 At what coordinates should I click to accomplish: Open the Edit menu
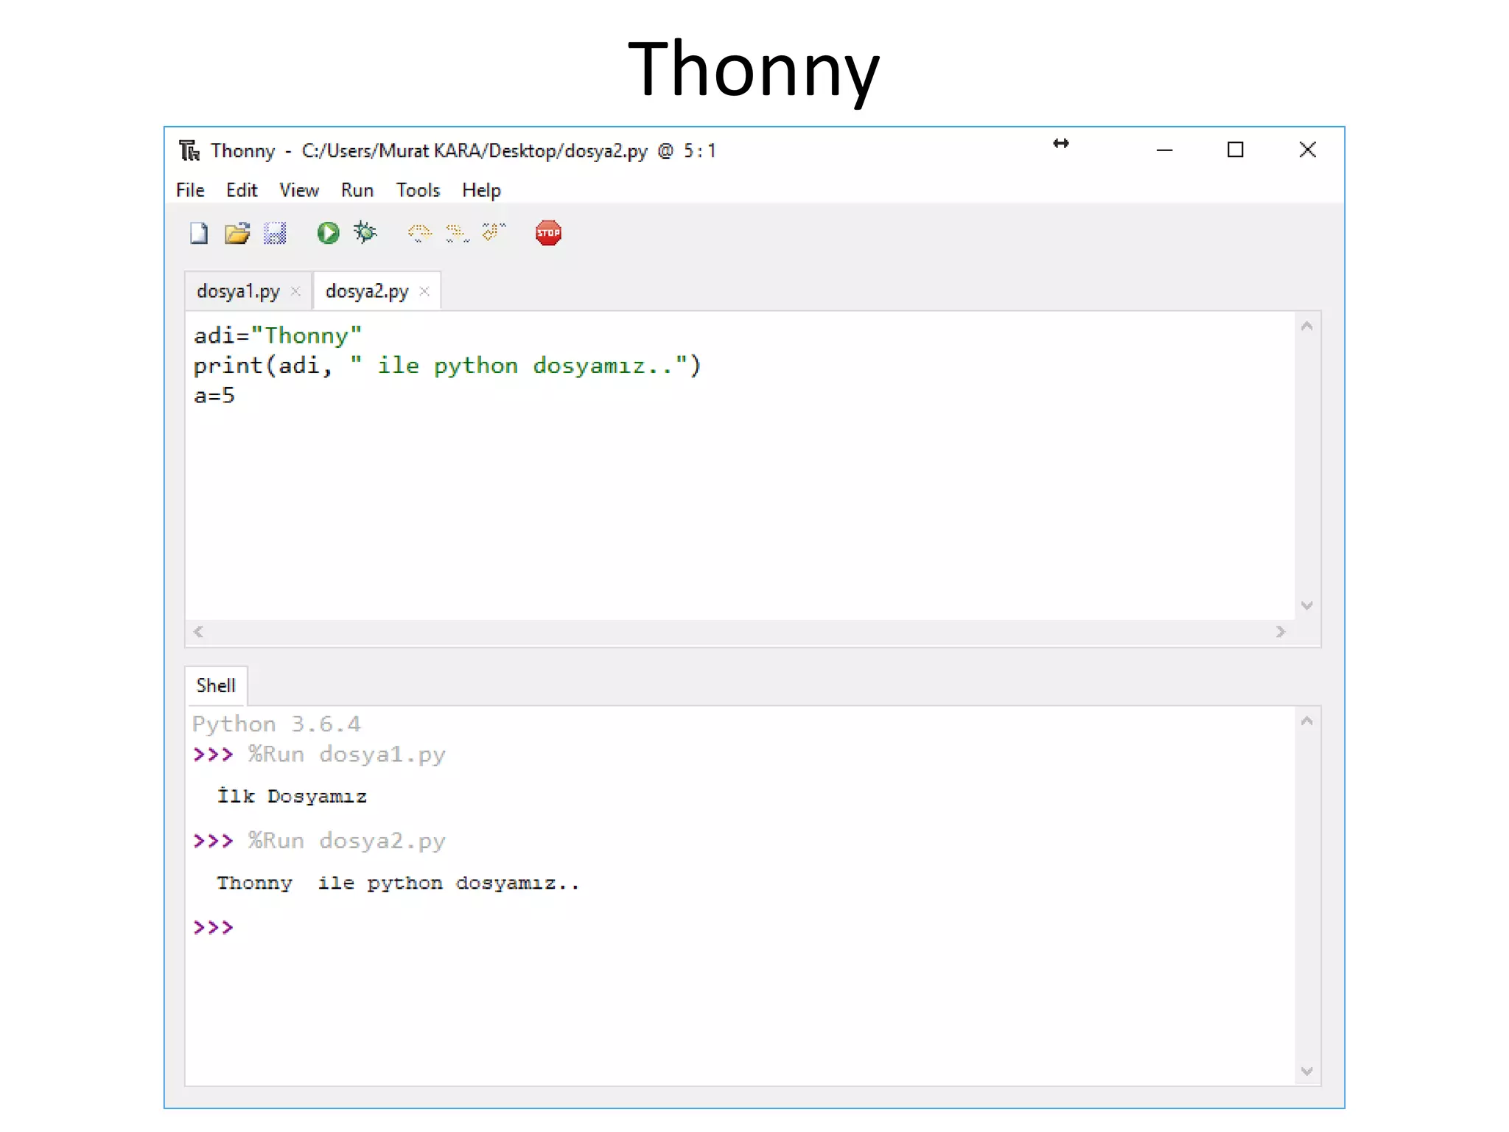click(242, 190)
